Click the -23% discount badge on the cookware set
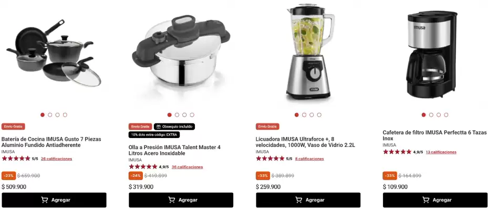The height and width of the screenshot is (210, 488). [x=9, y=176]
